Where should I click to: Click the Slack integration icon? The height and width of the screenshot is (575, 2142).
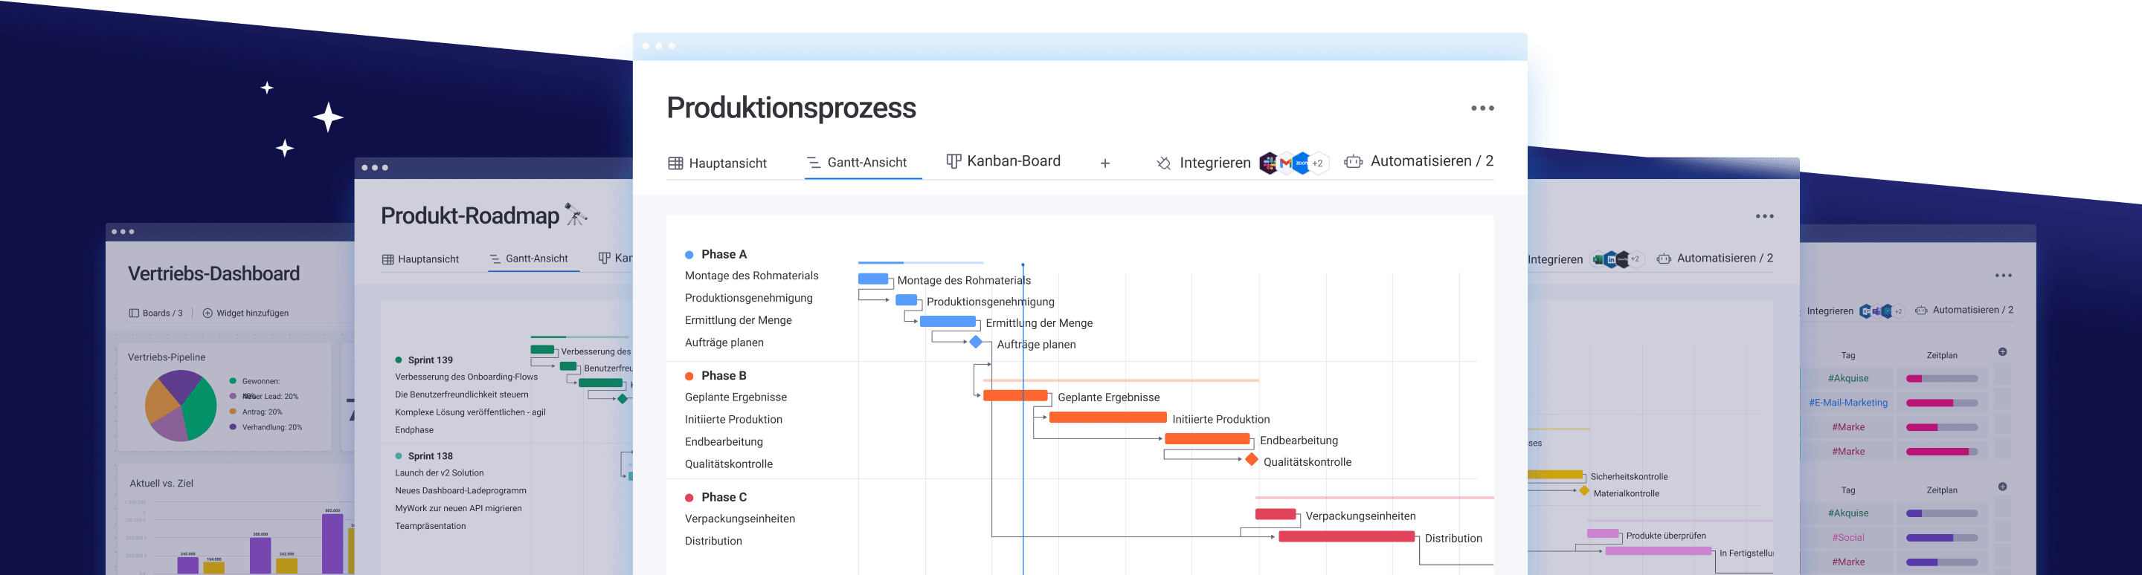[x=1268, y=163]
